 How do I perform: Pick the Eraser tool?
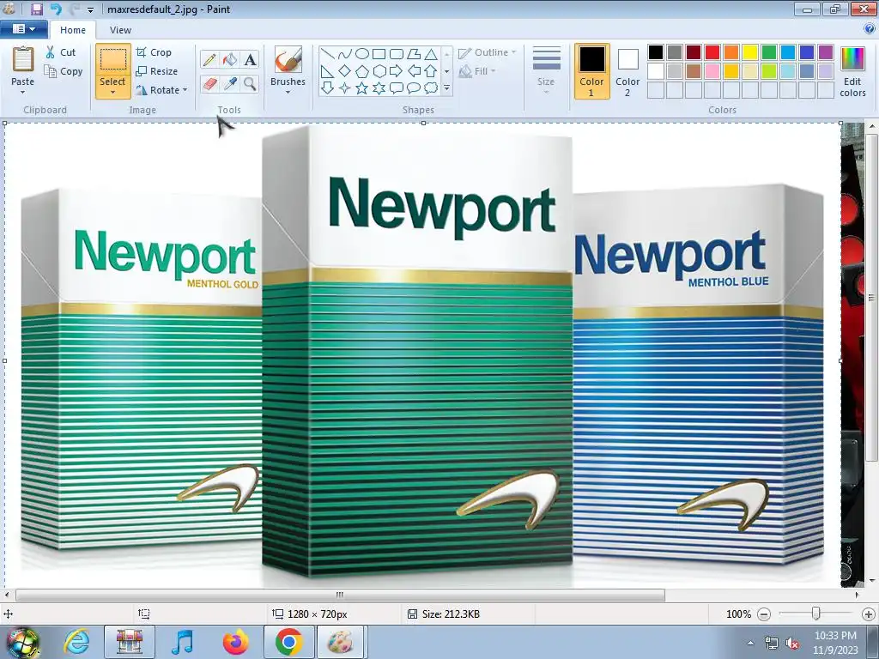[x=209, y=84]
